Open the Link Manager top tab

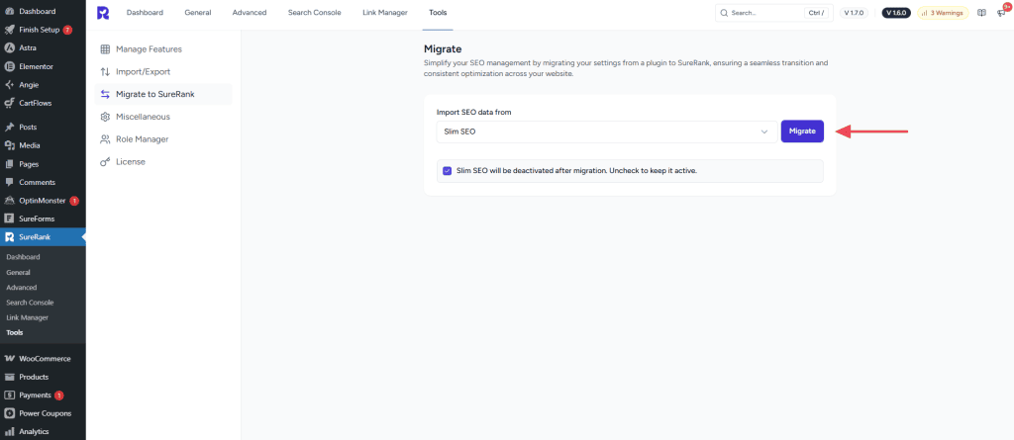click(385, 13)
